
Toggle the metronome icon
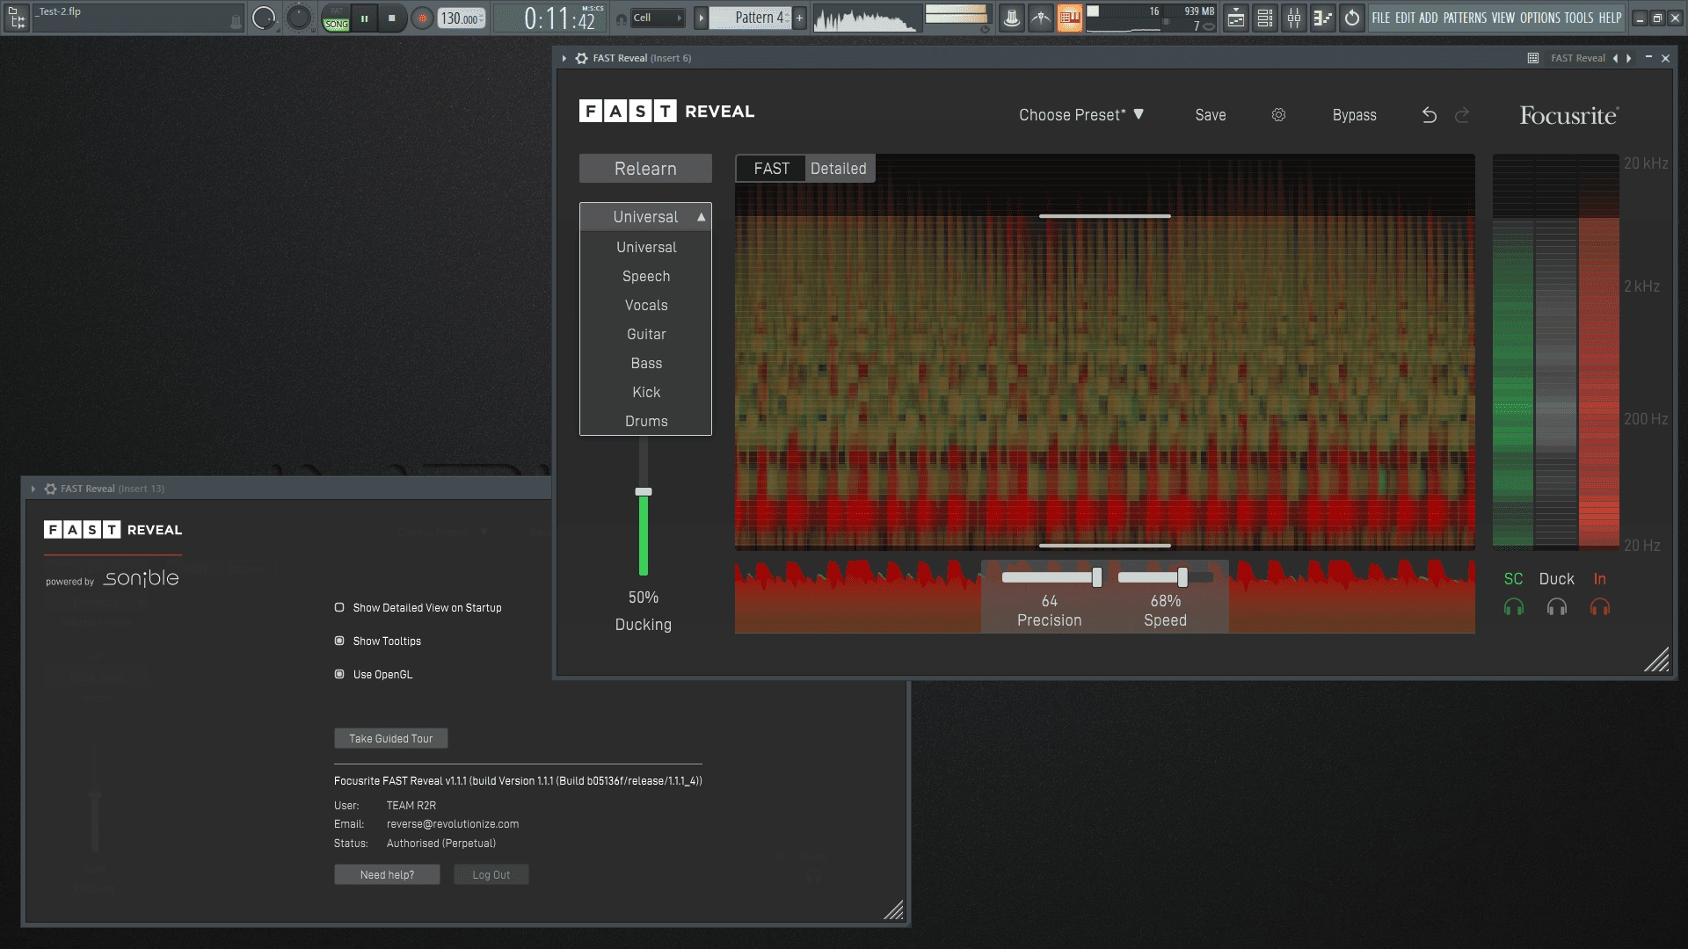point(1012,18)
